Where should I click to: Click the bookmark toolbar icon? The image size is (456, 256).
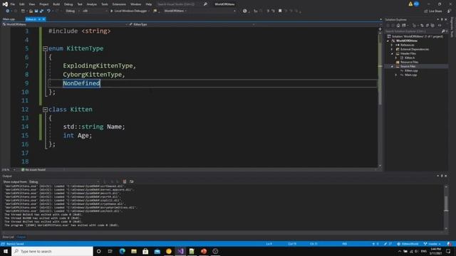280,11
